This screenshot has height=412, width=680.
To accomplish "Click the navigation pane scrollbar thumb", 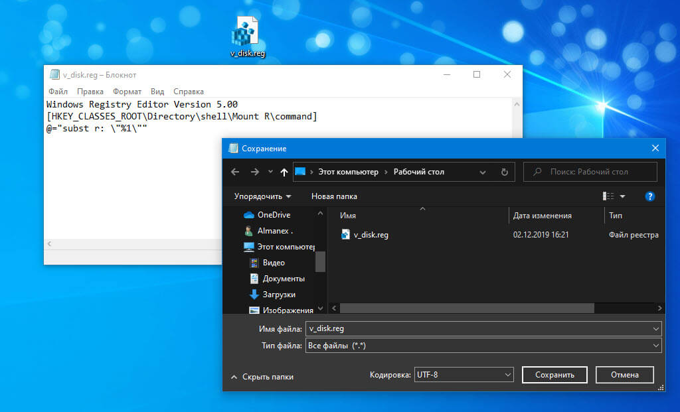I will click(x=321, y=261).
